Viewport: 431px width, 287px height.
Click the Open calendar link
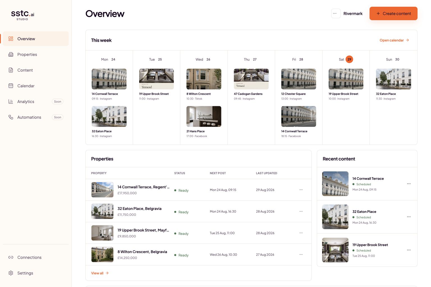(394, 40)
